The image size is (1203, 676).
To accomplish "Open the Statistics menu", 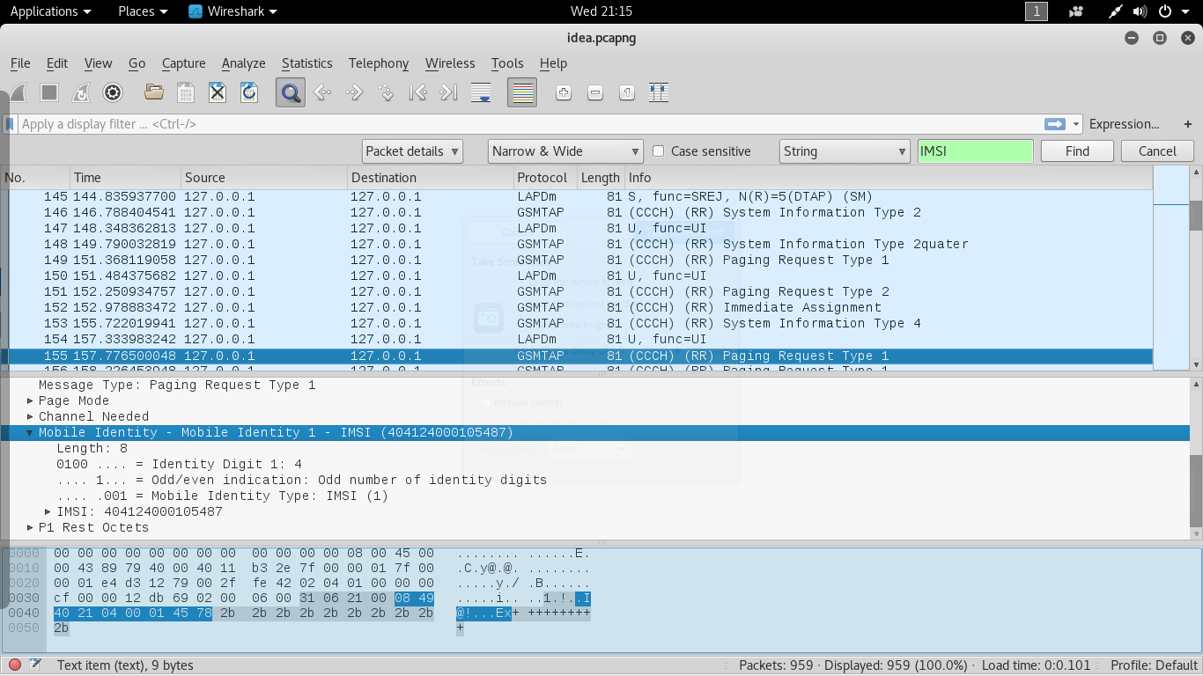I will [x=306, y=63].
